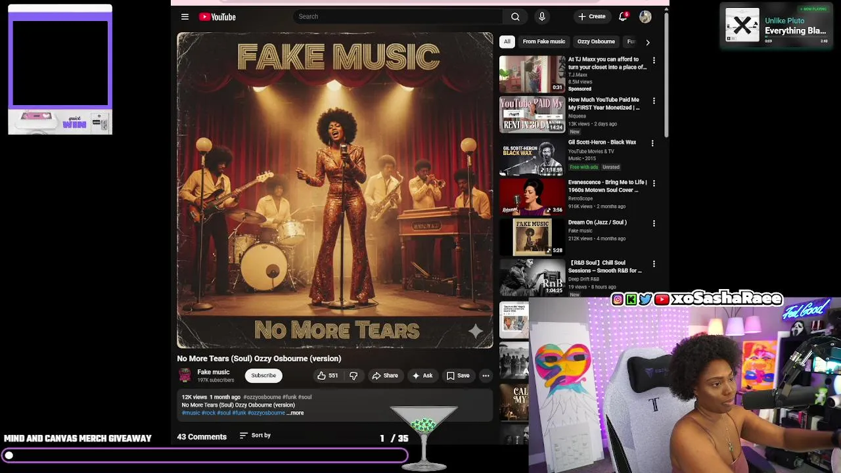Image resolution: width=841 pixels, height=473 pixels.
Task: Open options for How Much YouTube Paid Me
Action: click(653, 101)
